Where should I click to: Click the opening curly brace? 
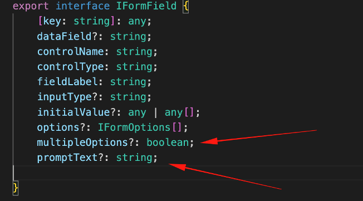(185, 7)
